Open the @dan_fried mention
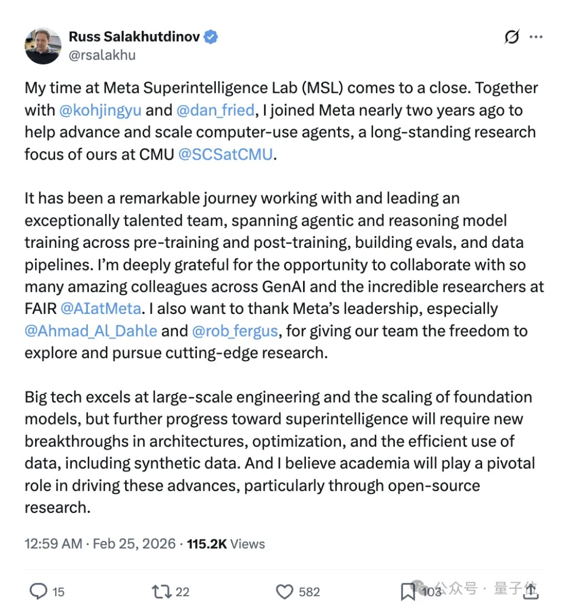 (215, 109)
